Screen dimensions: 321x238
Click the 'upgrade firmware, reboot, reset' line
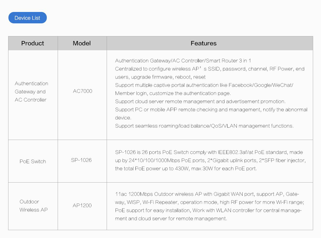pyautogui.click(x=160, y=77)
